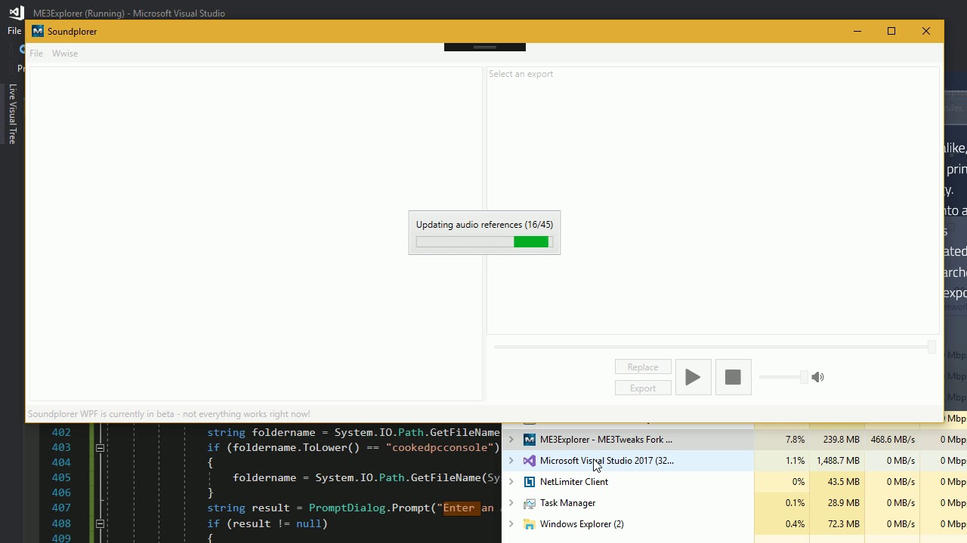The height and width of the screenshot is (543, 967).
Task: Click the Soundplorer app icon in title bar
Action: tap(38, 32)
